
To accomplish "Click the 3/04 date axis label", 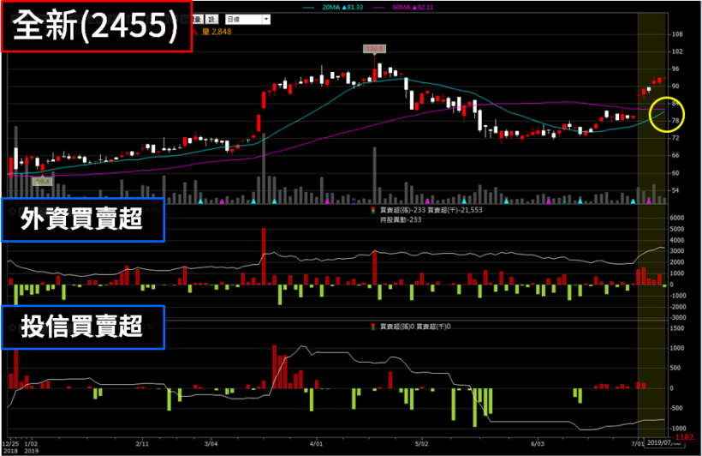I will [x=211, y=444].
